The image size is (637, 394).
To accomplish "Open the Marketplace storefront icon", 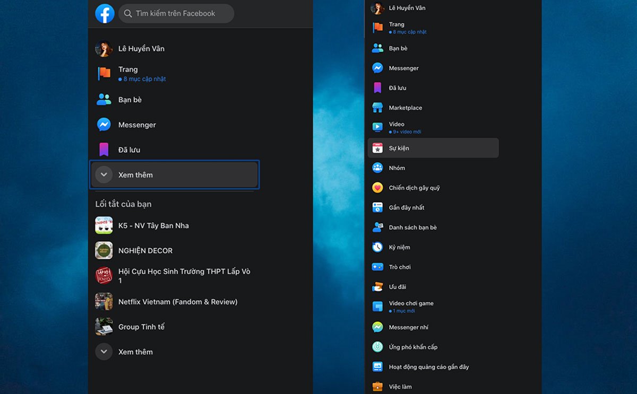I will pos(377,108).
